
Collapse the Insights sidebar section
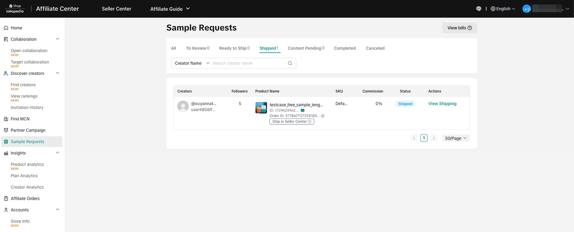[x=57, y=153]
